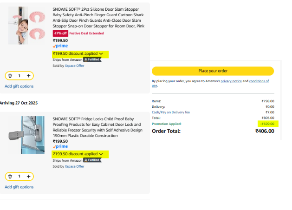The height and width of the screenshot is (210, 292).
Task: Open the conditions of use link
Action: point(258,81)
